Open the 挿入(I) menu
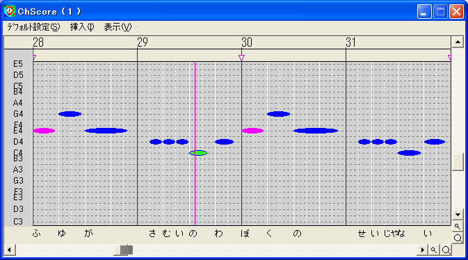Viewport: 468px width, 260px height. coord(82,27)
